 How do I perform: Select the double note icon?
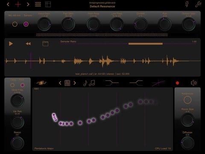(x=92, y=83)
